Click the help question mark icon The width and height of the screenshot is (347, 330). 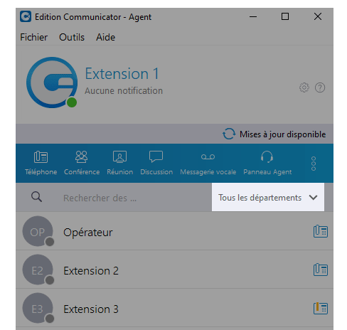pyautogui.click(x=320, y=87)
